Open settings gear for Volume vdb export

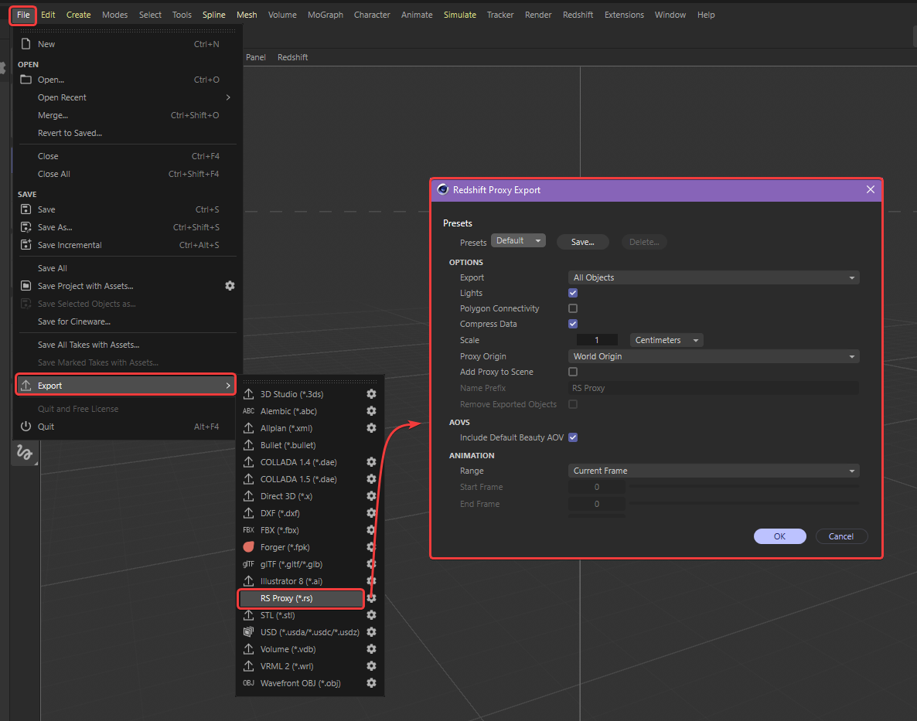pos(371,648)
